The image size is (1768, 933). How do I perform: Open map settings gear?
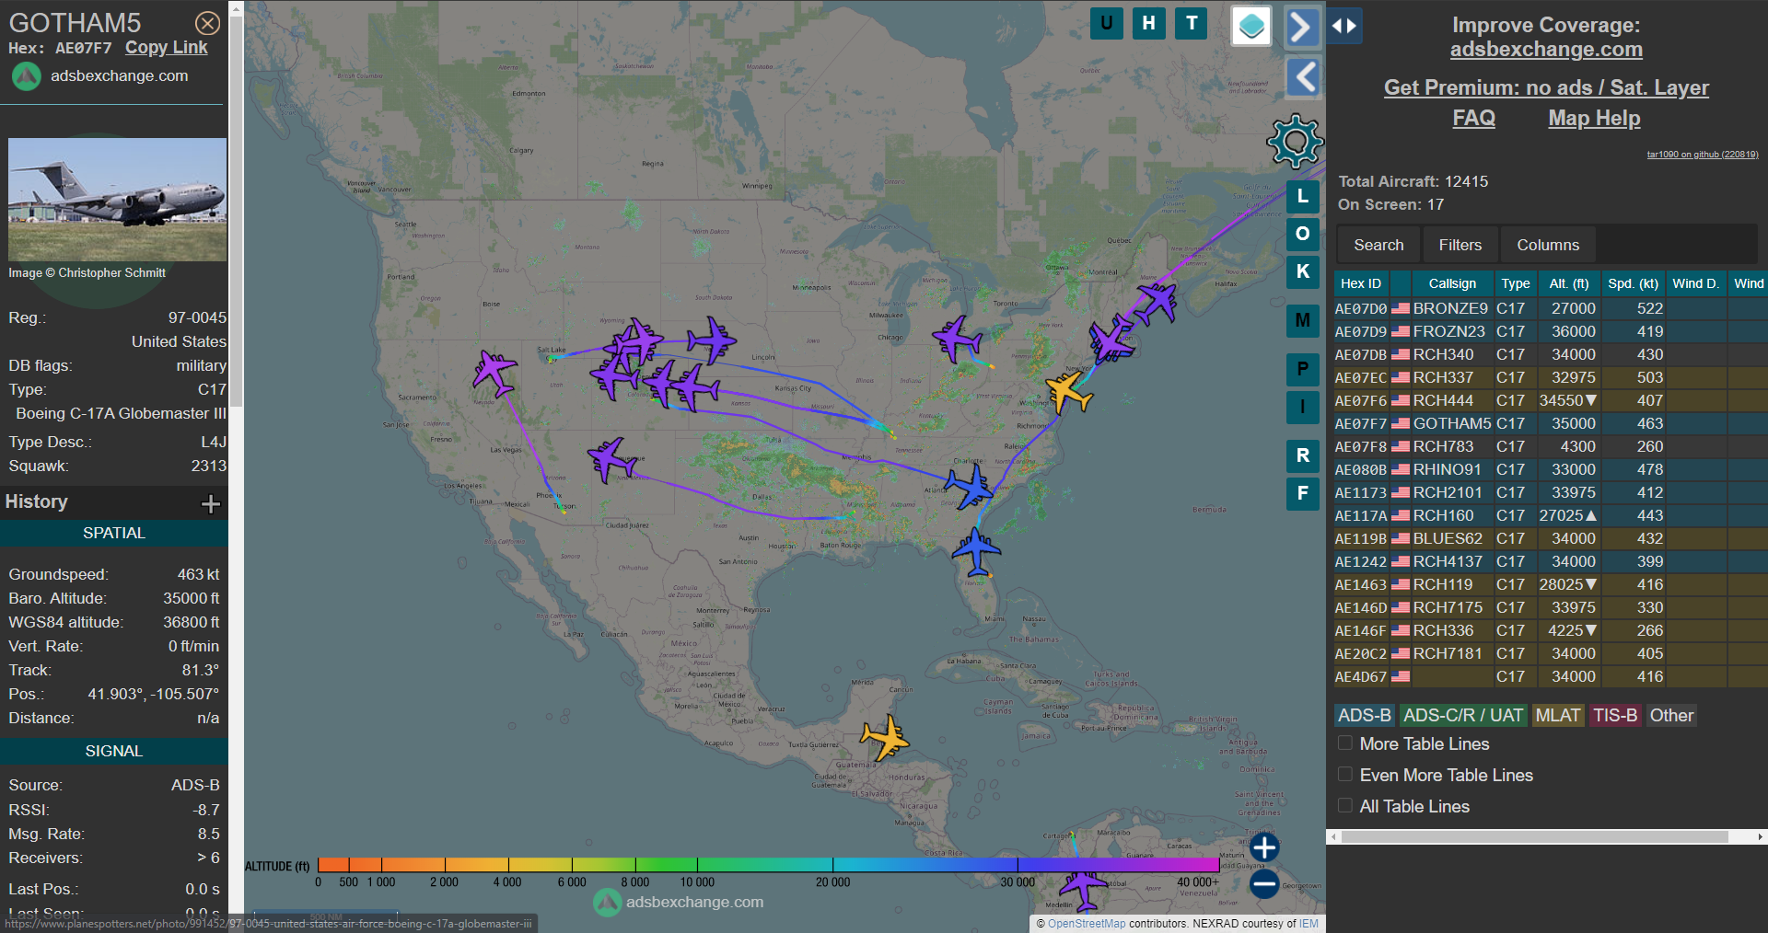pyautogui.click(x=1295, y=142)
